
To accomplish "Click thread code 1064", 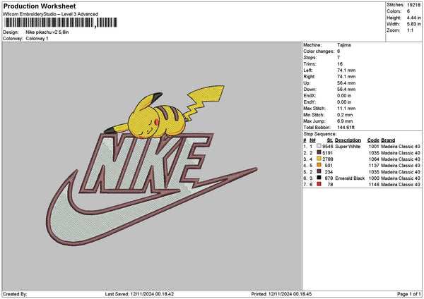I will point(374,159).
